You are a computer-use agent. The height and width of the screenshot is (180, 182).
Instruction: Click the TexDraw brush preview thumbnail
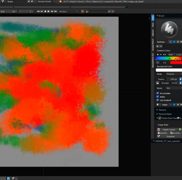point(169,29)
